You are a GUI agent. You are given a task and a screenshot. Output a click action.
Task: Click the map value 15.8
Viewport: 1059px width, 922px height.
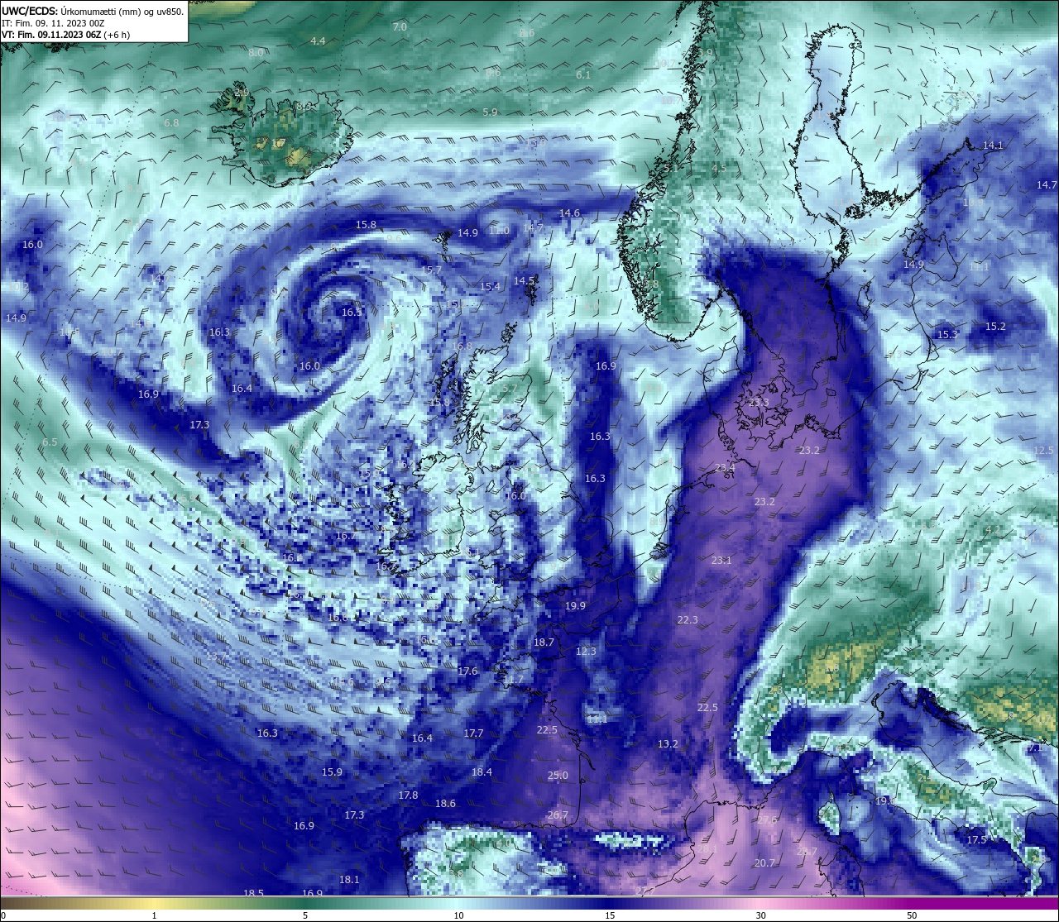tap(366, 224)
